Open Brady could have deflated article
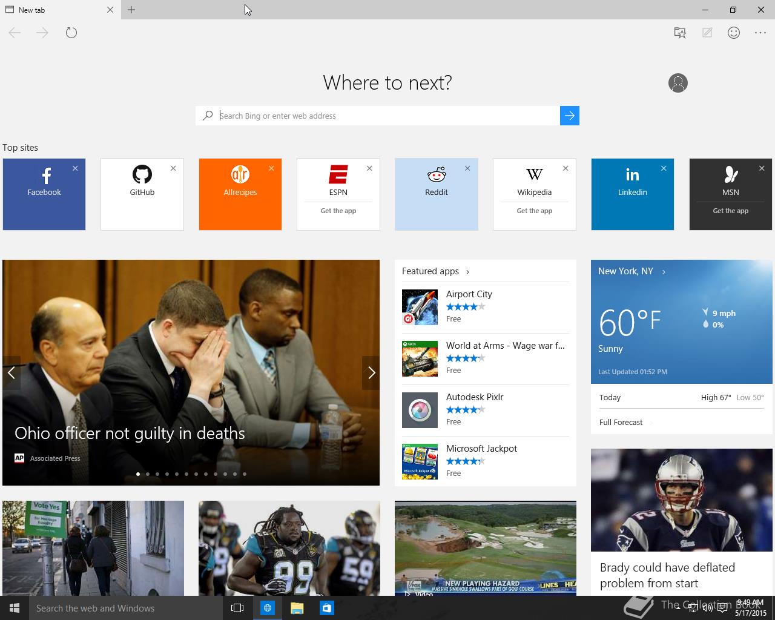The height and width of the screenshot is (620, 775). (667, 575)
